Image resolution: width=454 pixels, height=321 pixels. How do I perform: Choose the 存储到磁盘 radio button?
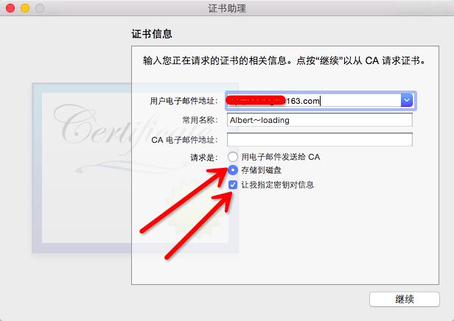click(x=233, y=170)
